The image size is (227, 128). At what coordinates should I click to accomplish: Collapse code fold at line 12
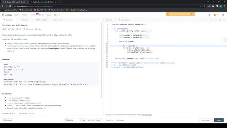pyautogui.click(x=109, y=48)
